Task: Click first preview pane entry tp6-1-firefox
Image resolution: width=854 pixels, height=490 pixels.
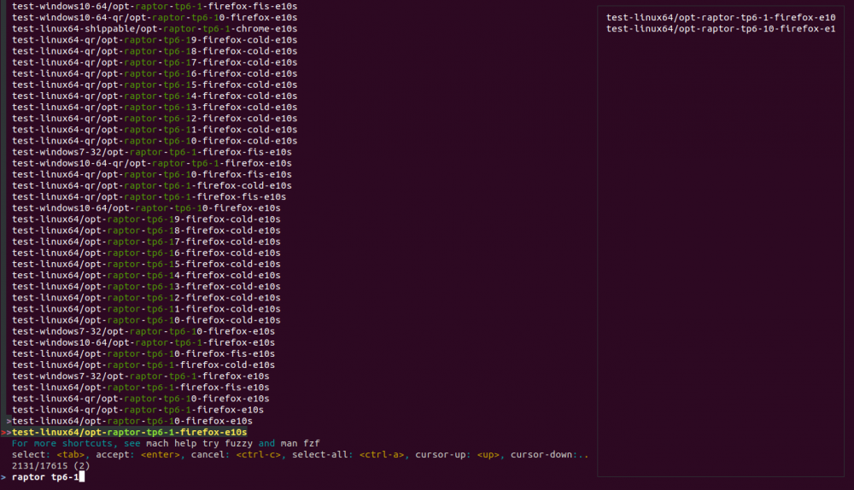Action: (720, 17)
